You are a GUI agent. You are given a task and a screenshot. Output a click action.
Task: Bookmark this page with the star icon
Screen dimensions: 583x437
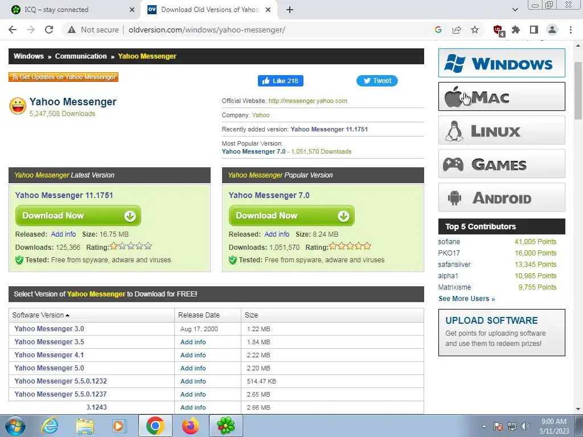click(x=475, y=30)
